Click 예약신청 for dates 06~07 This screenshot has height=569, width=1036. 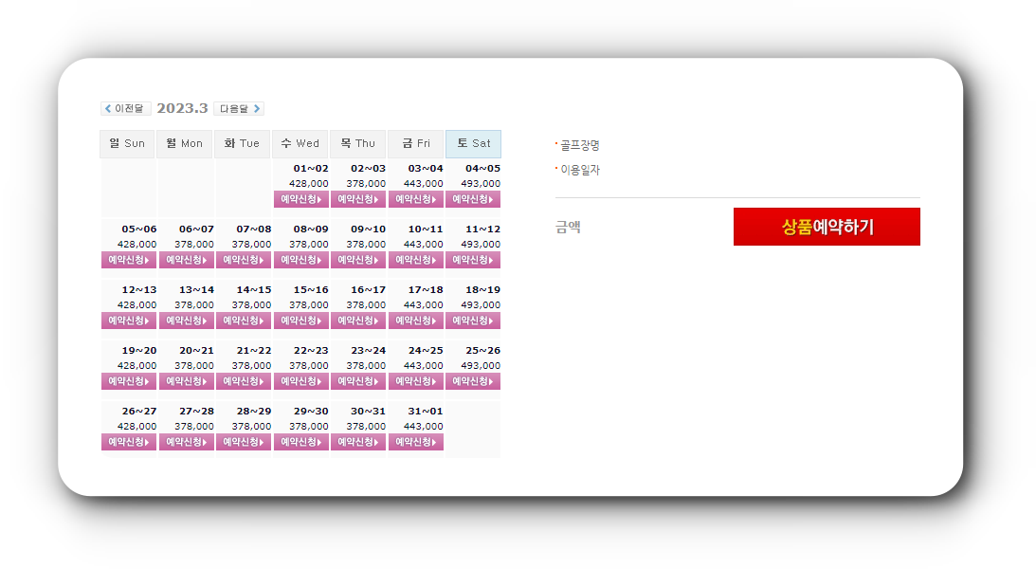pyautogui.click(x=187, y=260)
